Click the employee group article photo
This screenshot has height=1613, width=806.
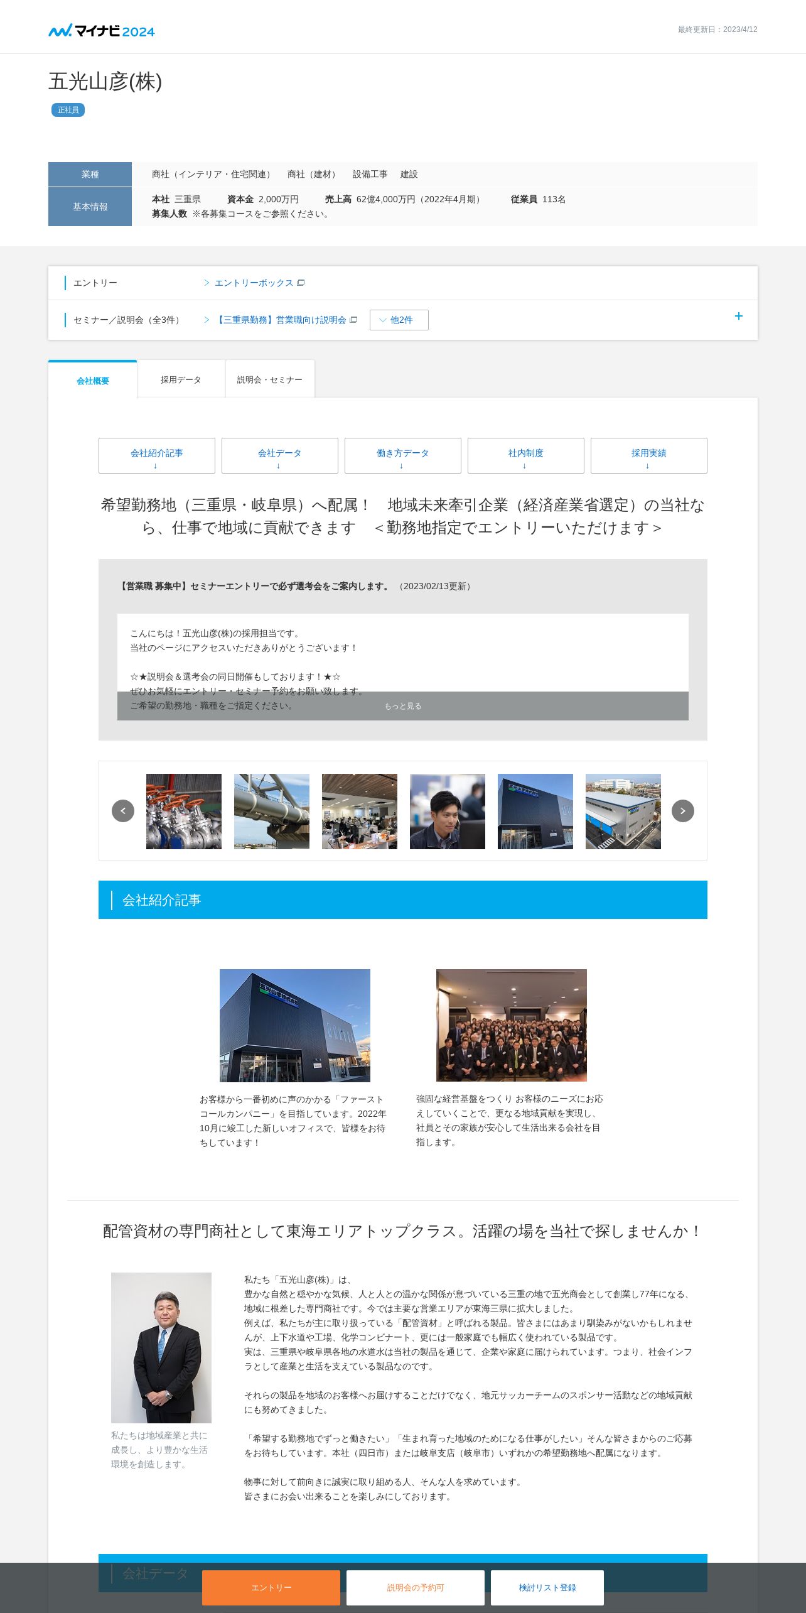(512, 1025)
